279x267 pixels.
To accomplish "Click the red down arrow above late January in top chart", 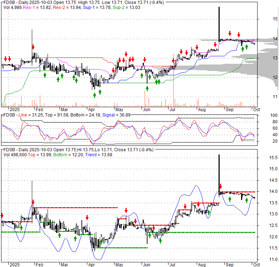I will [x=33, y=47].
